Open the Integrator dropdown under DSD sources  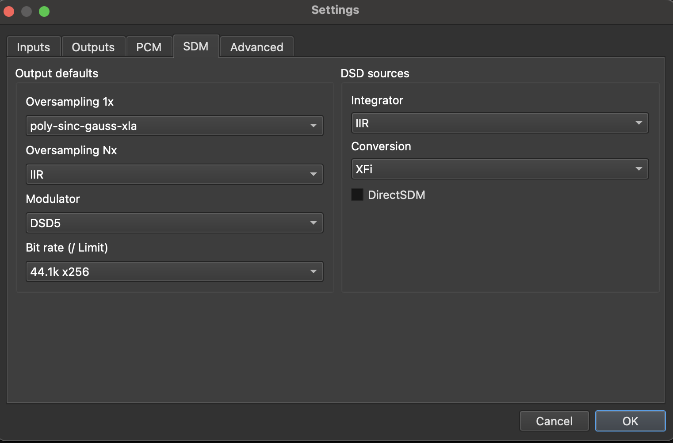click(x=500, y=123)
